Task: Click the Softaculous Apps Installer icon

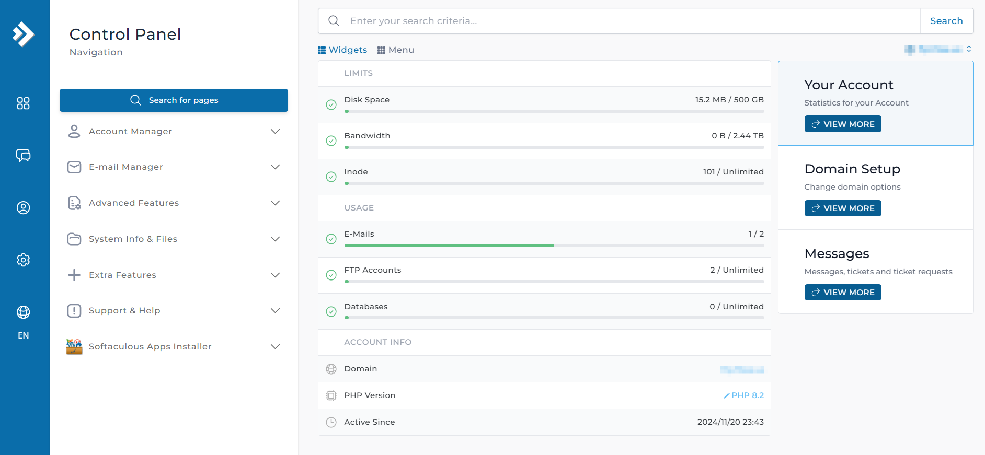Action: pyautogui.click(x=74, y=346)
